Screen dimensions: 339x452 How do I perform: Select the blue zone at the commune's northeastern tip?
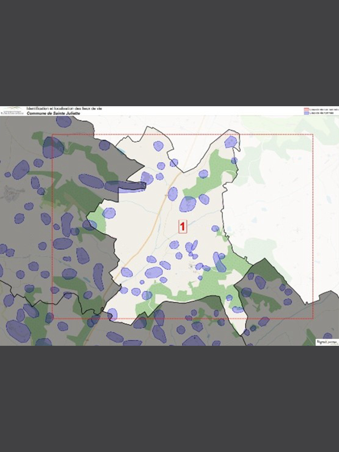(231, 142)
